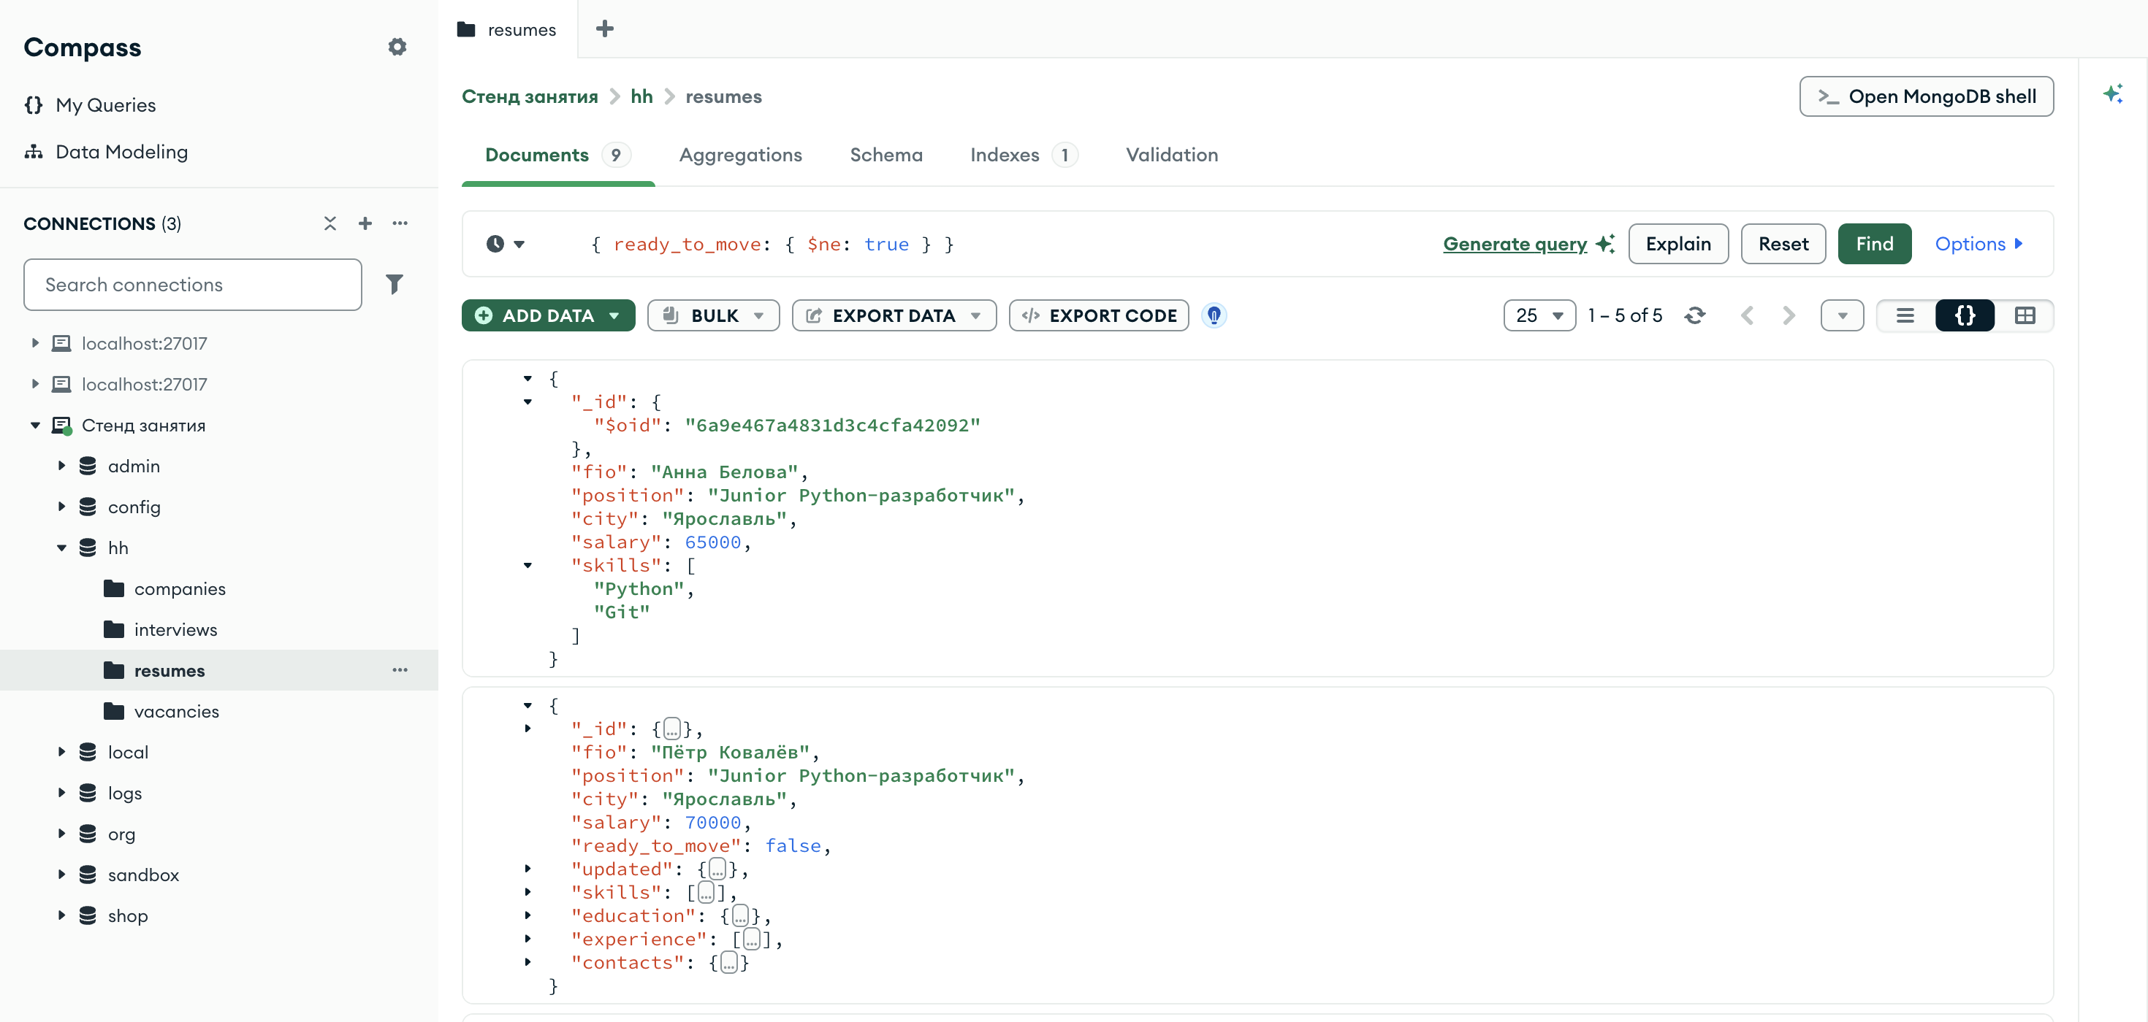Image resolution: width=2148 pixels, height=1022 pixels.
Task: Go to next page arrow
Action: pyautogui.click(x=1789, y=315)
